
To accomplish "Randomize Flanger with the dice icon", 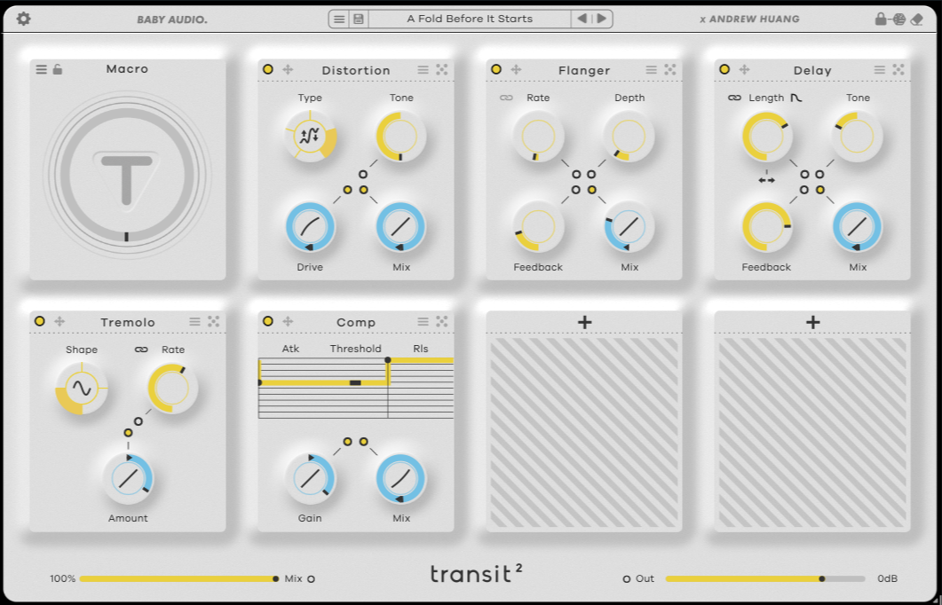I will 669,69.
